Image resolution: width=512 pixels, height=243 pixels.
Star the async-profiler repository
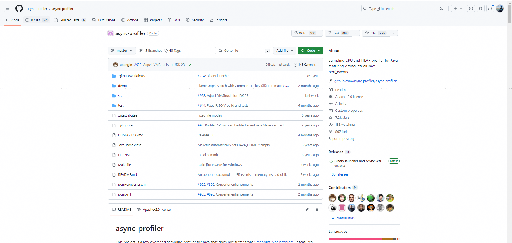(x=376, y=33)
